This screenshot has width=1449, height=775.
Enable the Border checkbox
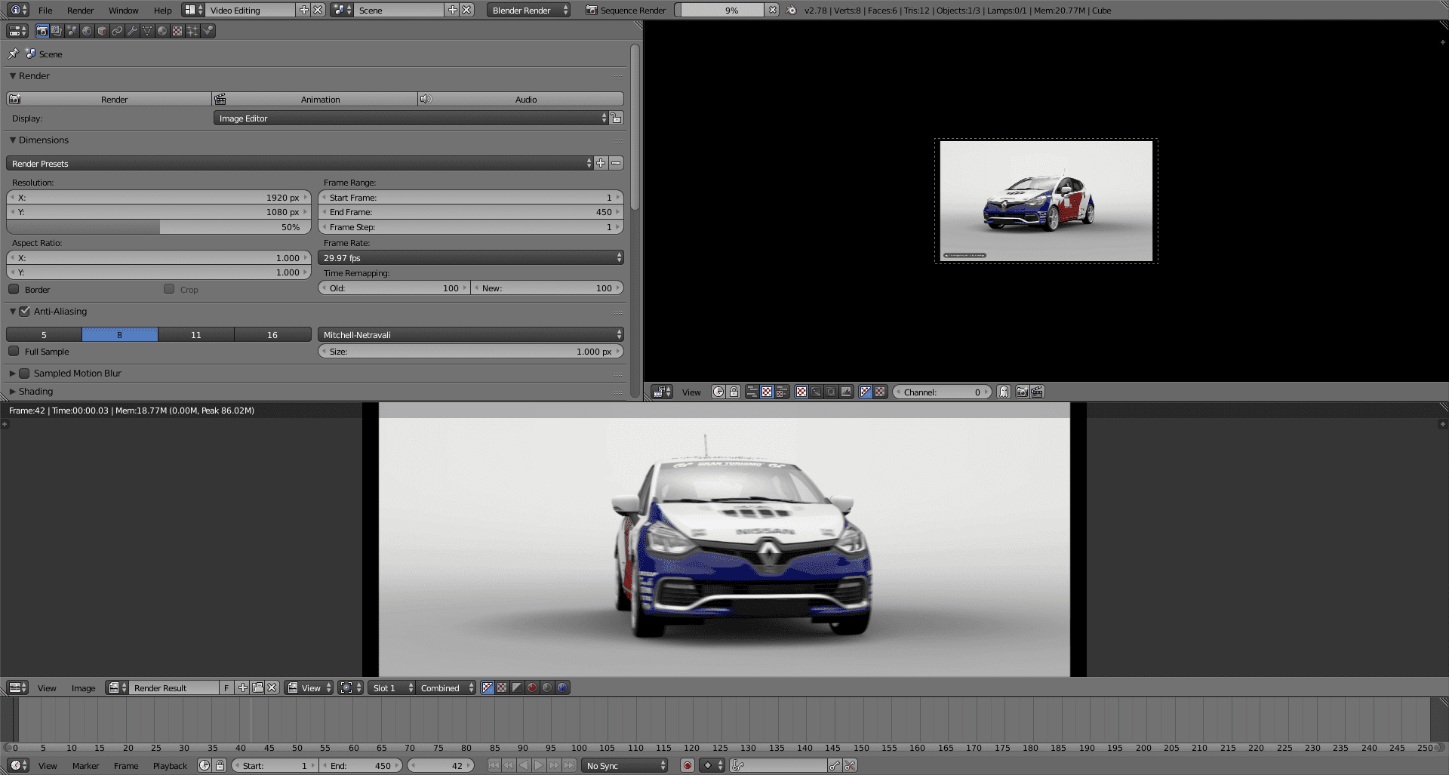pyautogui.click(x=14, y=289)
